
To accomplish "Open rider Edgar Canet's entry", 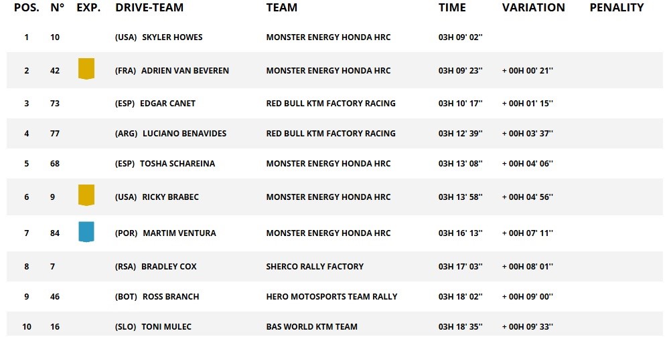I will click(167, 104).
